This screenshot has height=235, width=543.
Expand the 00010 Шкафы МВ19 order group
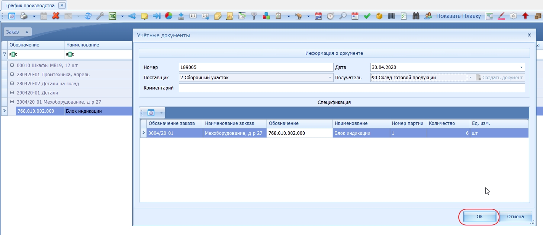(x=12, y=65)
